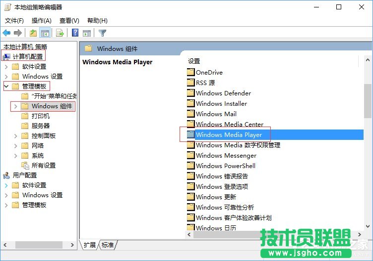Expand the 系统 tree node
Viewport: 373px width, 261px height.
[16, 156]
